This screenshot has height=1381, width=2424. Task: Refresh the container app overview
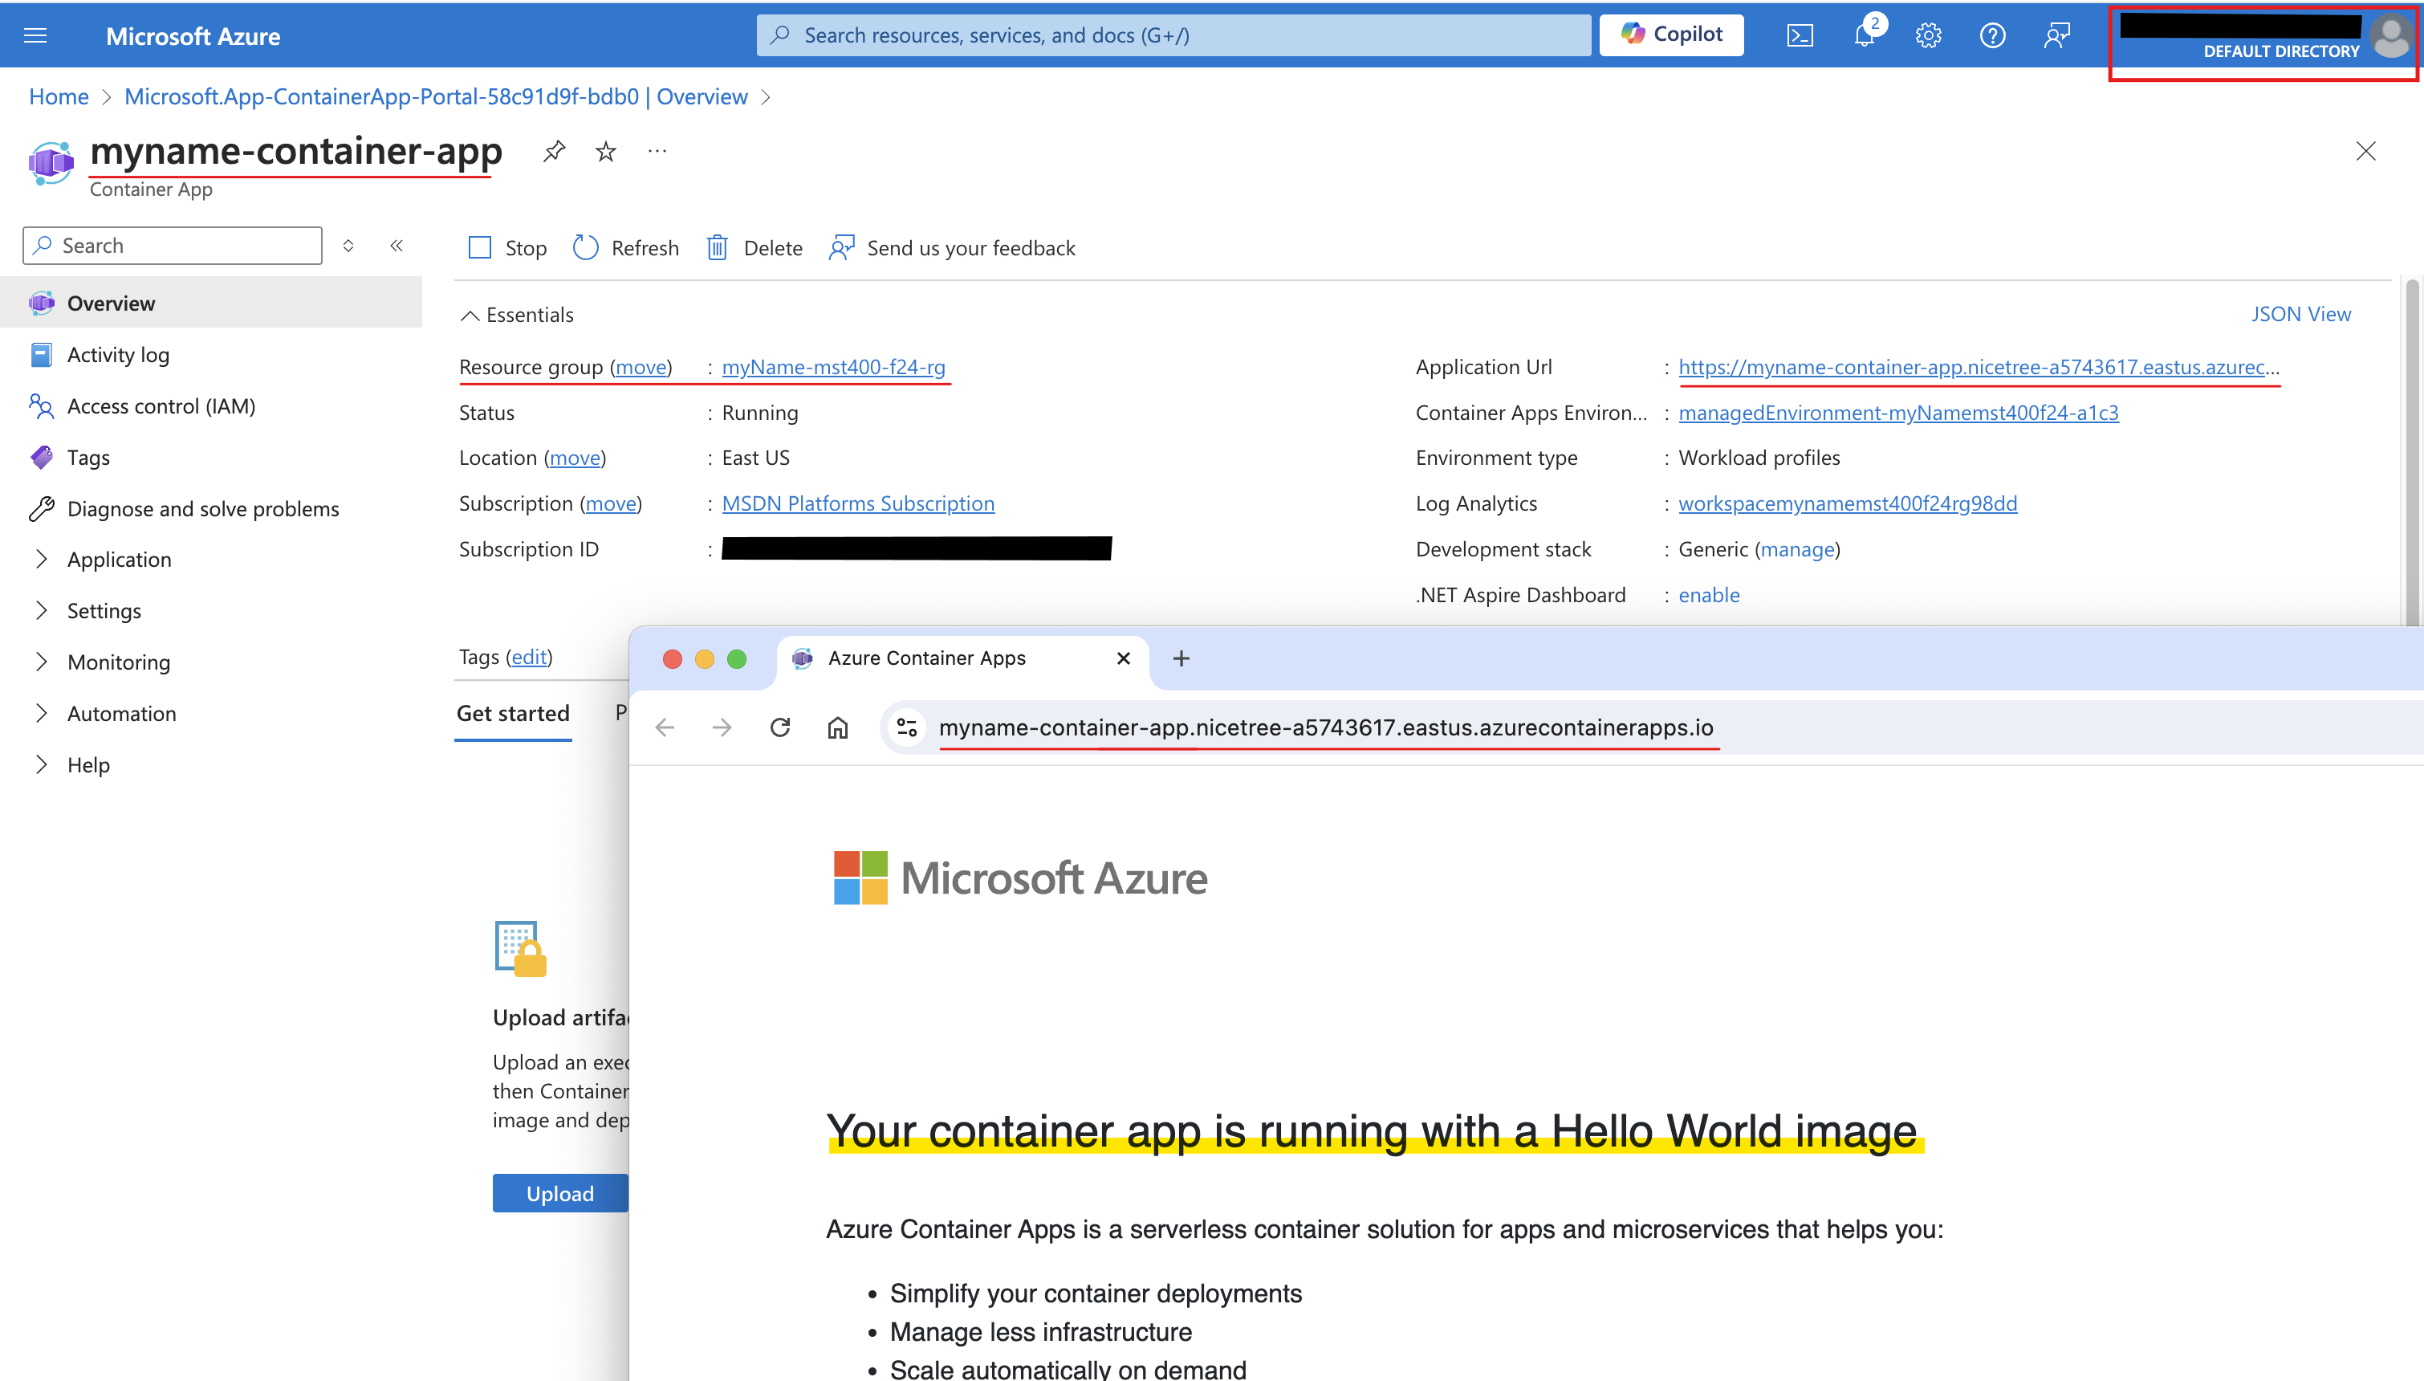click(626, 247)
